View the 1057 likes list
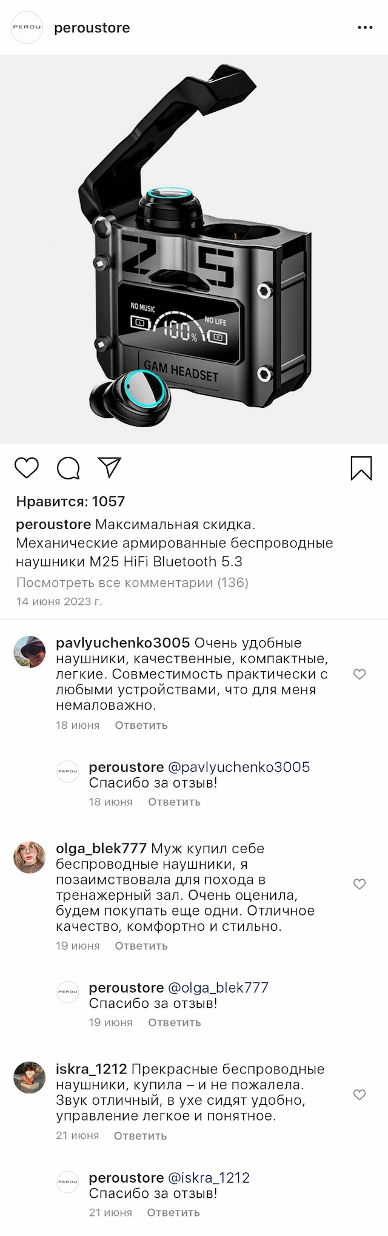 tap(70, 501)
